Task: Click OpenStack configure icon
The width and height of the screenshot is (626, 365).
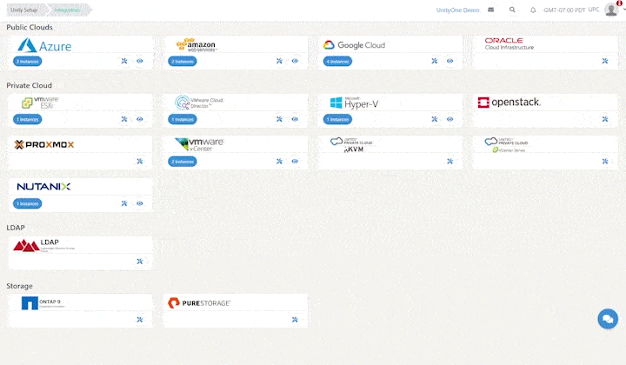Action: 605,119
